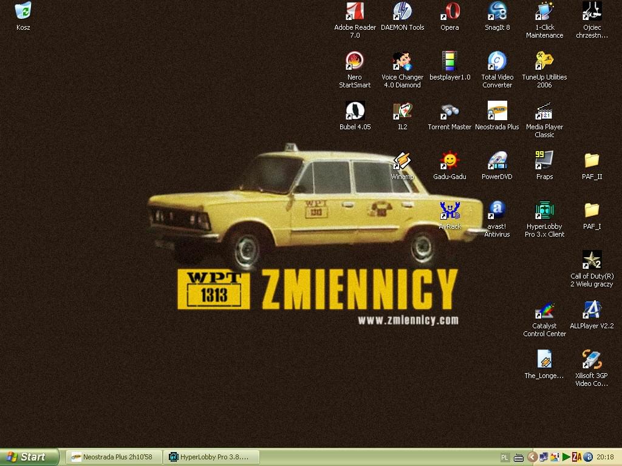Launch Call of Duty 2 multiplayer shortcut
The image size is (622, 466).
click(x=592, y=260)
